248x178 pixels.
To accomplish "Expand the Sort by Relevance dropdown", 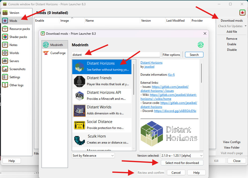I will pyautogui.click(x=93, y=156).
